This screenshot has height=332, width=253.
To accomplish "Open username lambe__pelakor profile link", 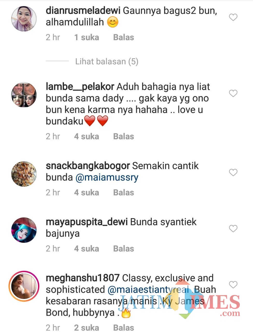I will [80, 87].
